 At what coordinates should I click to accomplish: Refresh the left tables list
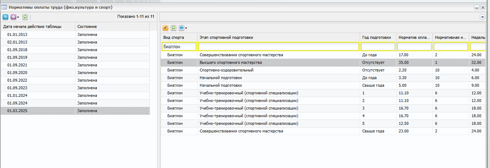point(25,17)
